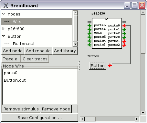This screenshot has width=147, height=123.
Task: Minimize the Breadboard window
Action: pos(127,5)
